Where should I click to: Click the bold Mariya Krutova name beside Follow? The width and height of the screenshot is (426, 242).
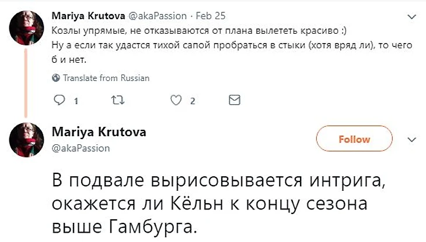99,133
